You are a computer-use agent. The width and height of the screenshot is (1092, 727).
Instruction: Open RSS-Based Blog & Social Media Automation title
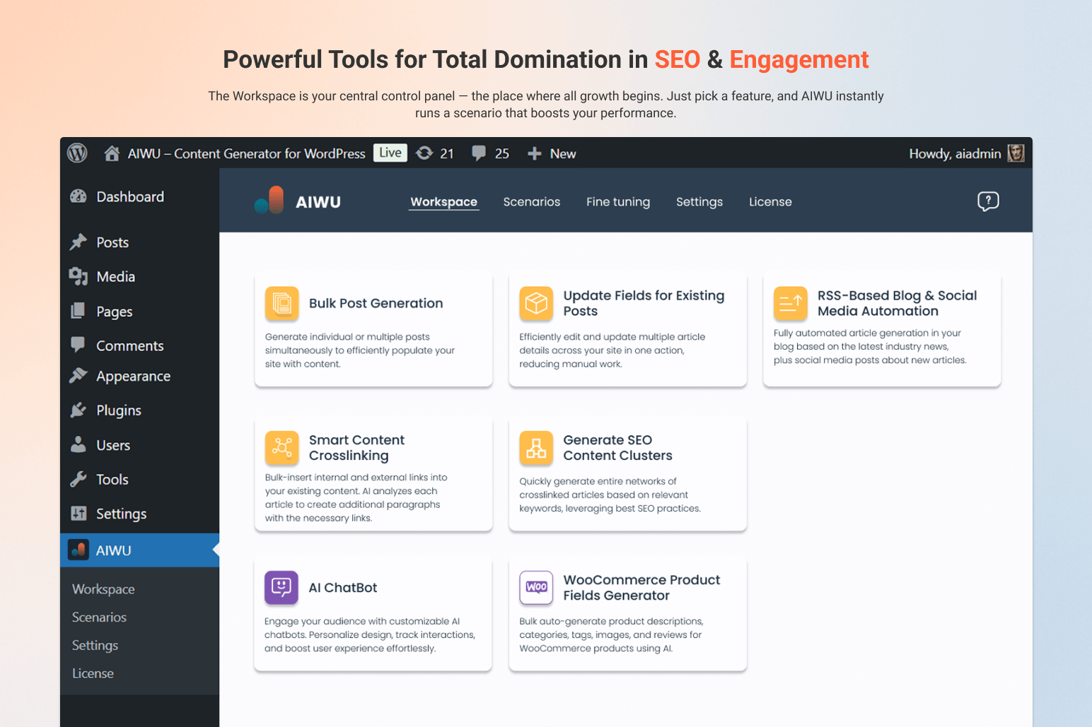click(x=897, y=303)
